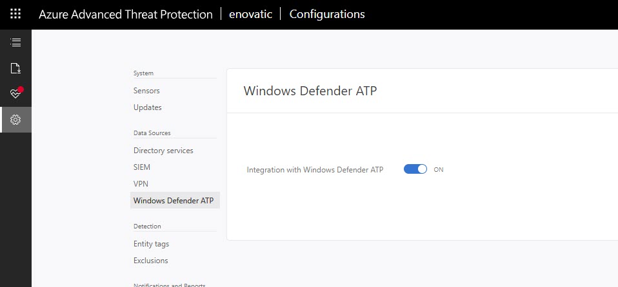
Task: Select Sensors in the System section
Action: (146, 91)
